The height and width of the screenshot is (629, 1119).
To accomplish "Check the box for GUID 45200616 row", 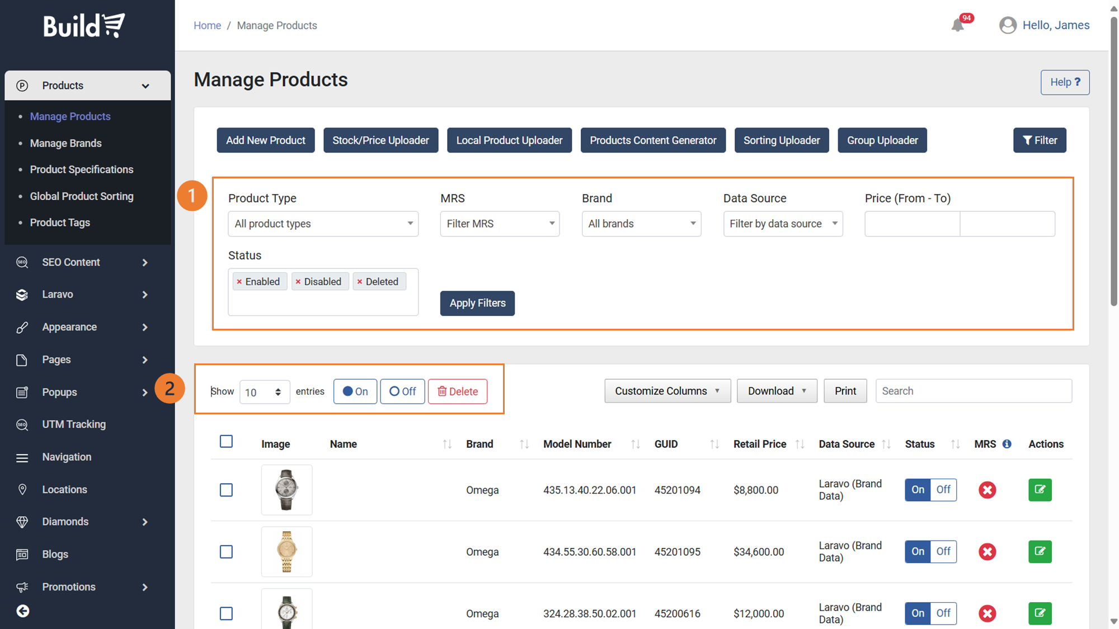I will coord(226,613).
